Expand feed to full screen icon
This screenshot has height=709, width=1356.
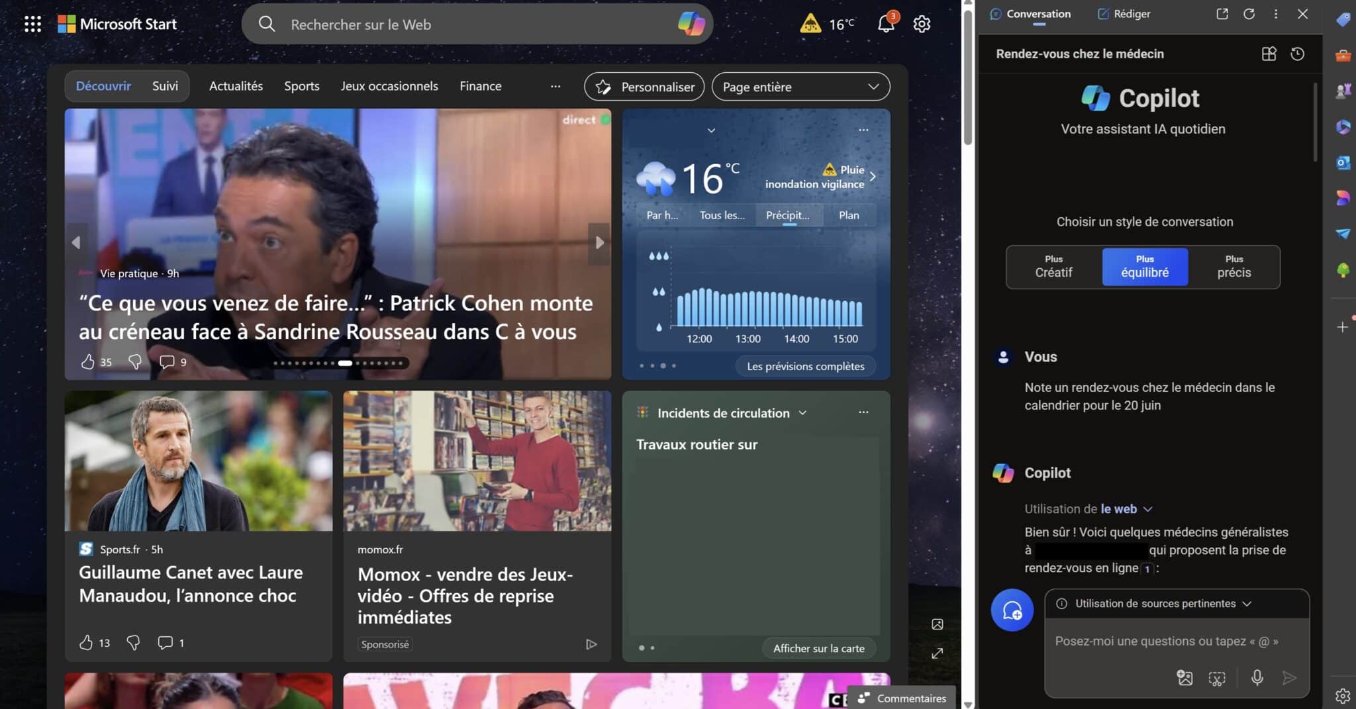point(937,653)
